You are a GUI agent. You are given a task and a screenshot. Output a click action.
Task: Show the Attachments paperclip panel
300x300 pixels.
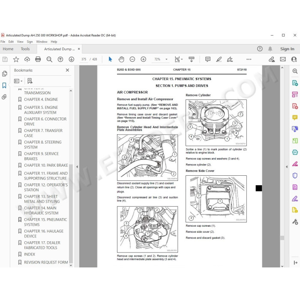4,97
